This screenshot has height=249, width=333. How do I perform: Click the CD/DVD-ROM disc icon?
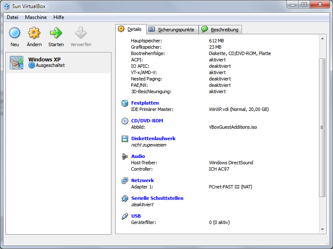tap(125, 121)
